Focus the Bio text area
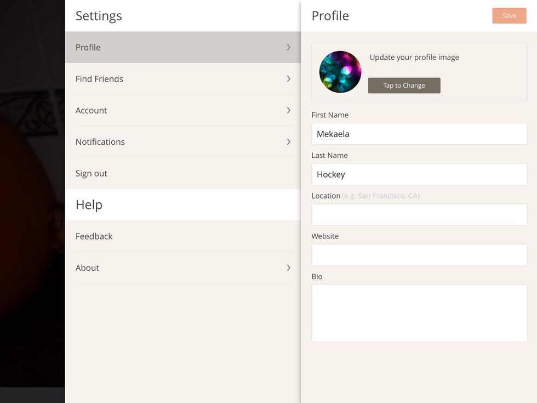 [x=419, y=313]
